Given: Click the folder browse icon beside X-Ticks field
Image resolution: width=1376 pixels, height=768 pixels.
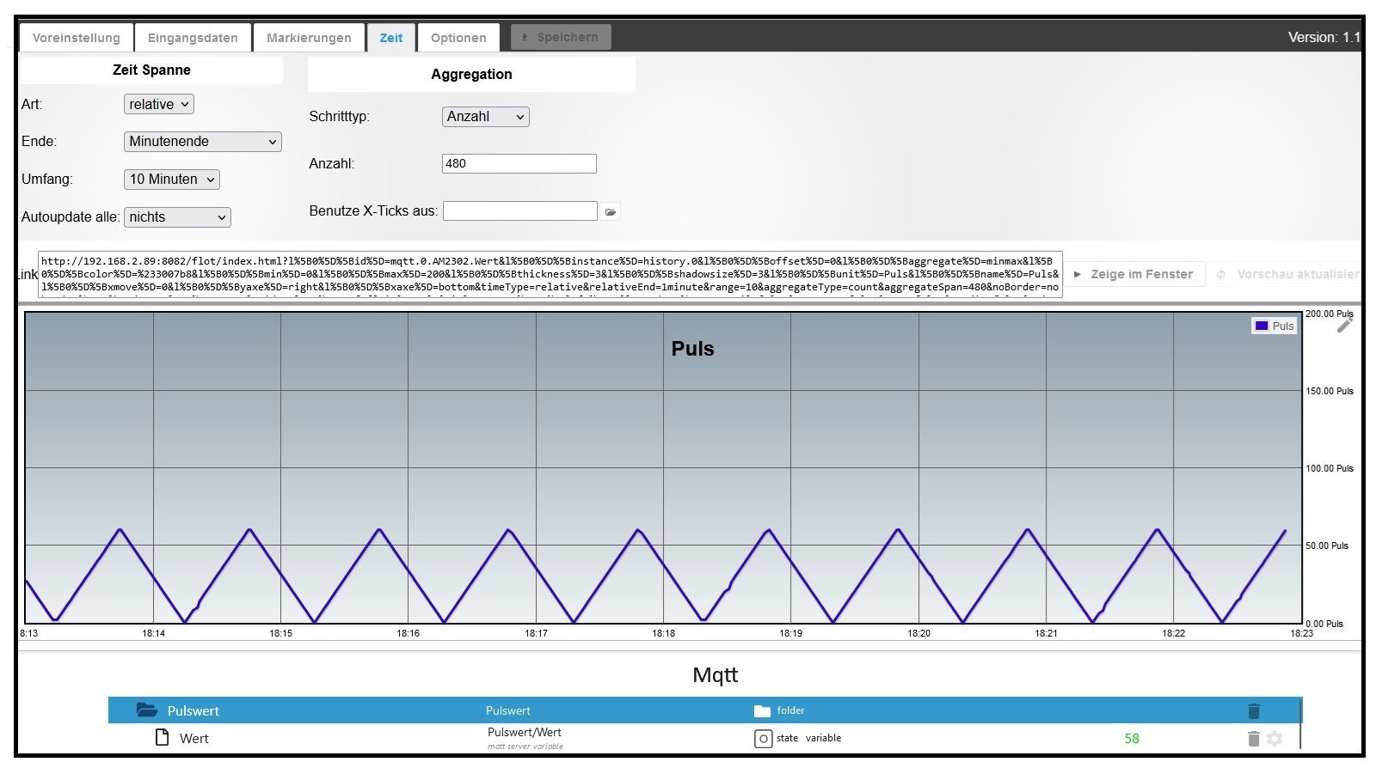Looking at the screenshot, I should [x=611, y=211].
